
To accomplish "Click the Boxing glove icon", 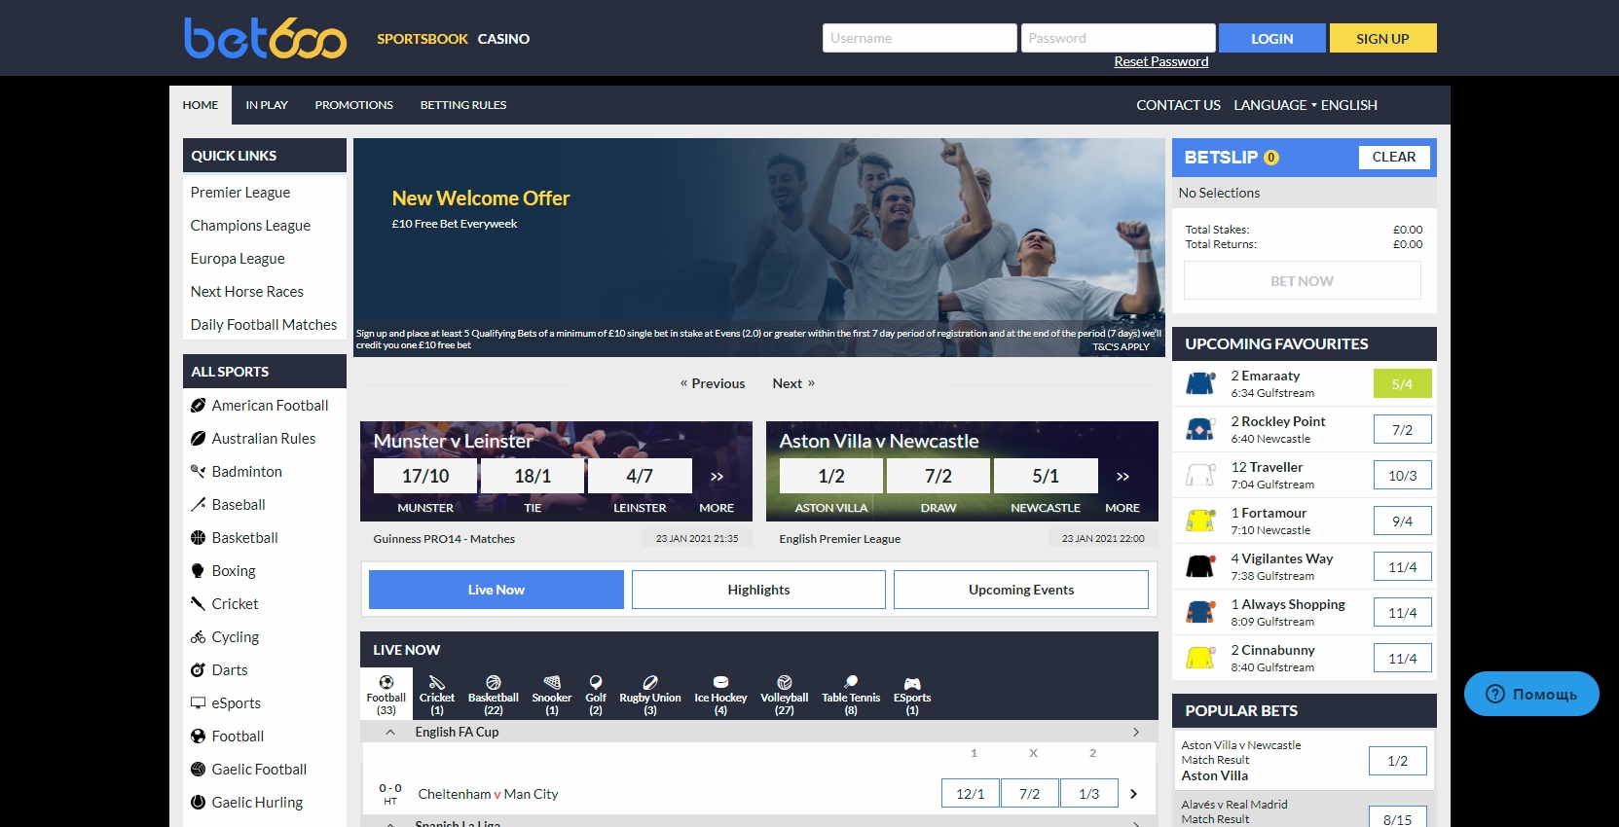I will (198, 571).
